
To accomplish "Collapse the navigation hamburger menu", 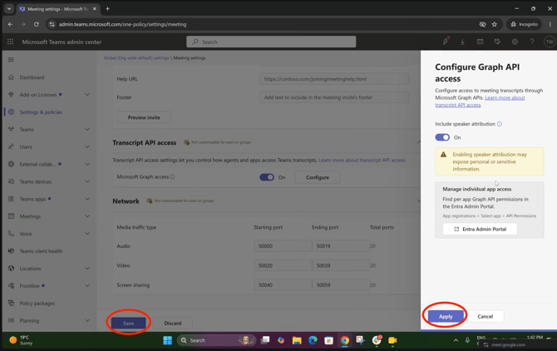I will pos(11,59).
